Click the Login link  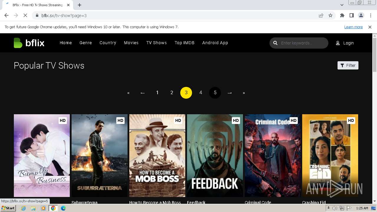tap(348, 43)
